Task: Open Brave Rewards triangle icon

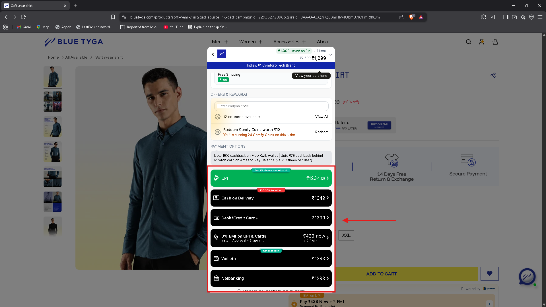Action: tap(421, 17)
